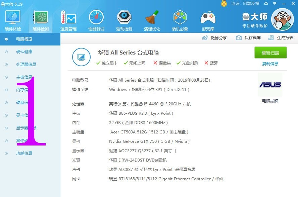The width and height of the screenshot is (298, 197).
Task: Click the 无线上网 status indicator
Action: point(134,63)
